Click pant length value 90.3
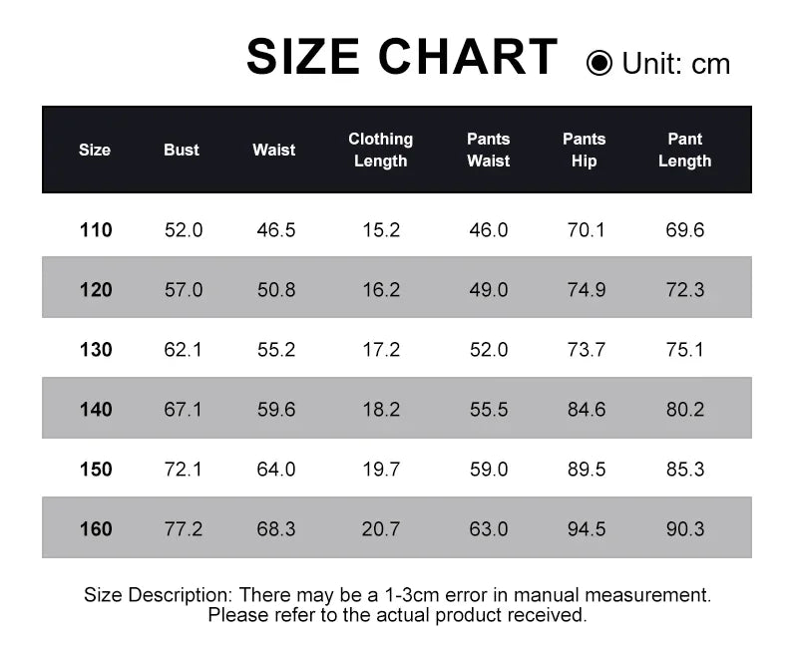 click(685, 529)
